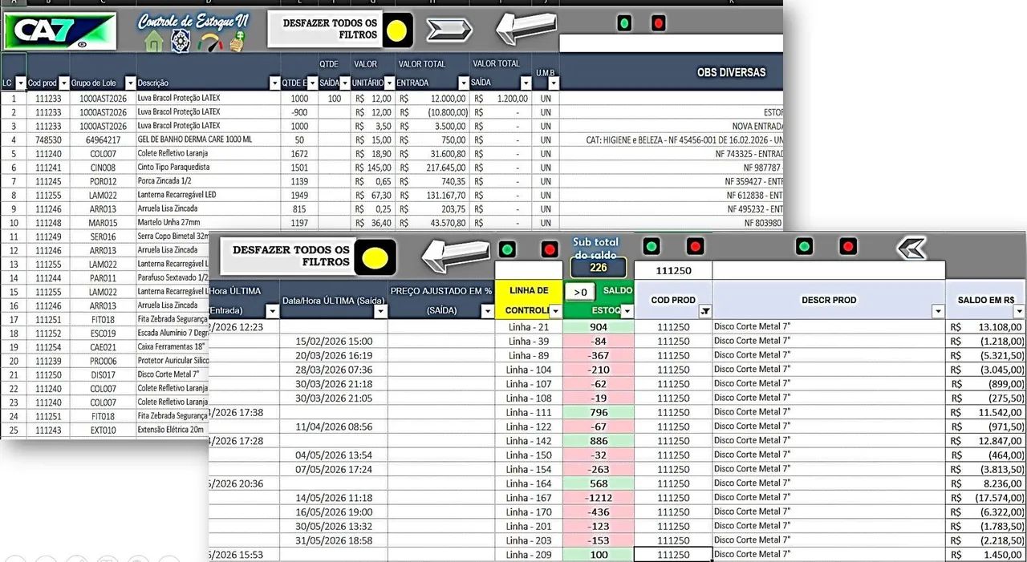Open the VALOR TOTAL ENTRADA filter dropdown

[463, 83]
